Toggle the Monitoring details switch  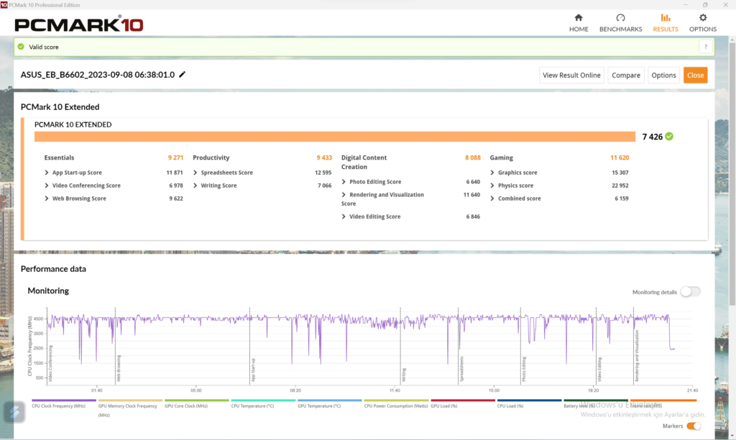coord(691,292)
